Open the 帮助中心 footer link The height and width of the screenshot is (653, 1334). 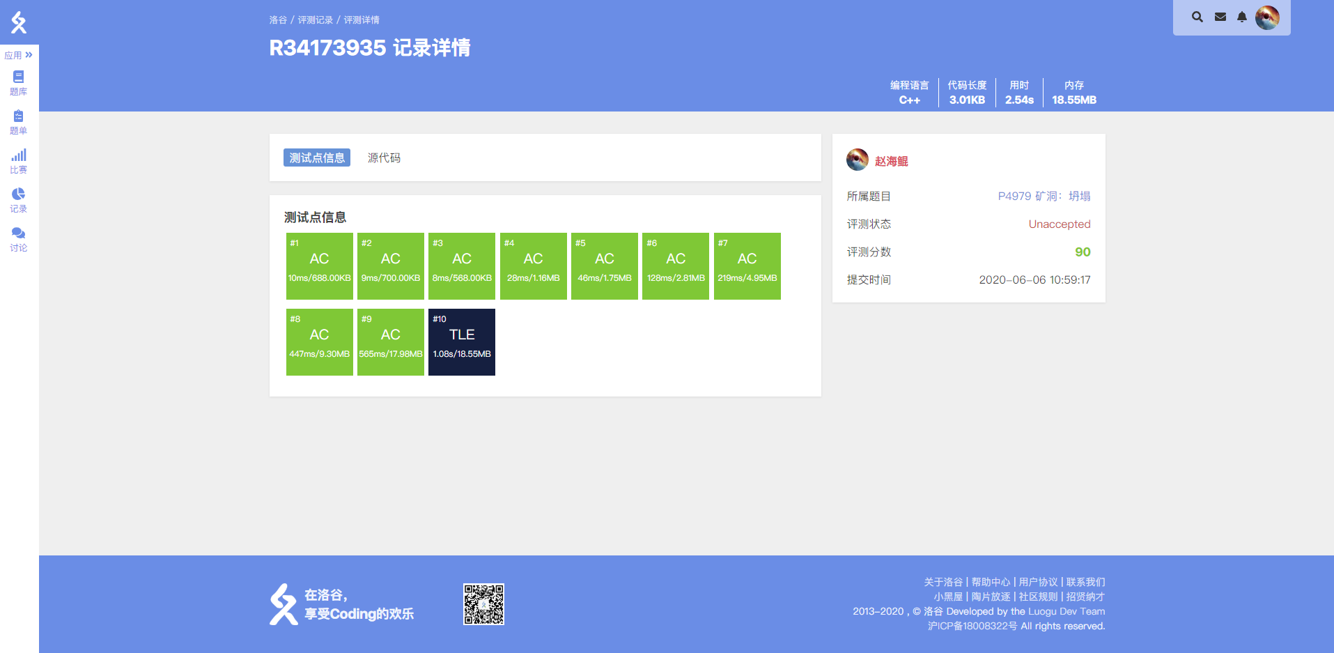pos(990,582)
